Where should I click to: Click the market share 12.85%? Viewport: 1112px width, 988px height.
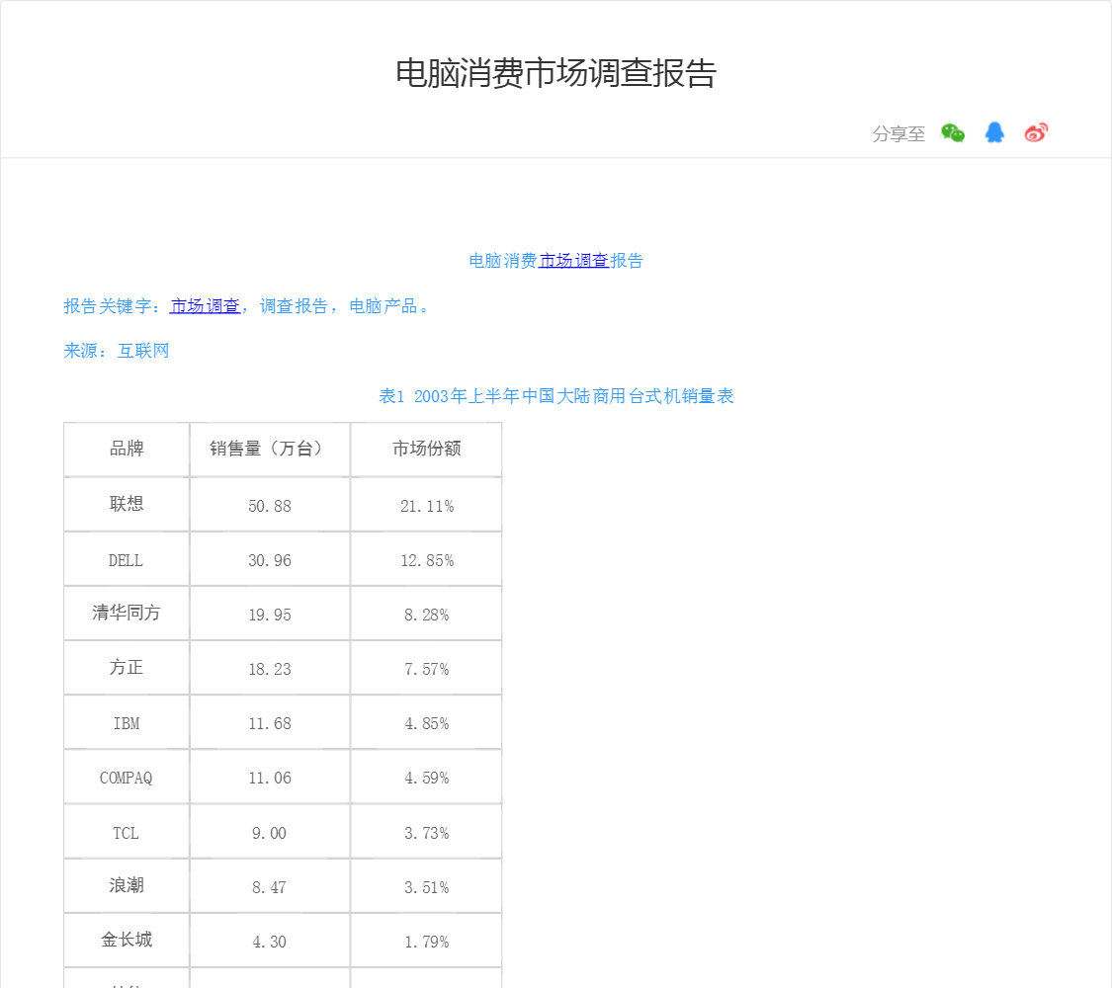click(427, 560)
